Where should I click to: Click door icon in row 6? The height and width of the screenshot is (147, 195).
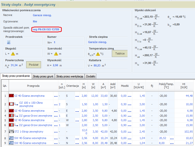(x=11, y=125)
